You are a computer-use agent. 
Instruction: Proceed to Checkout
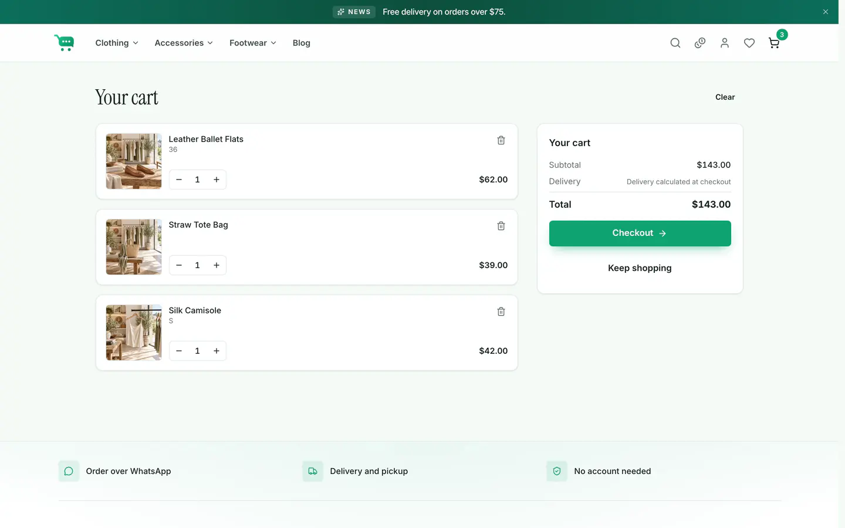click(640, 233)
